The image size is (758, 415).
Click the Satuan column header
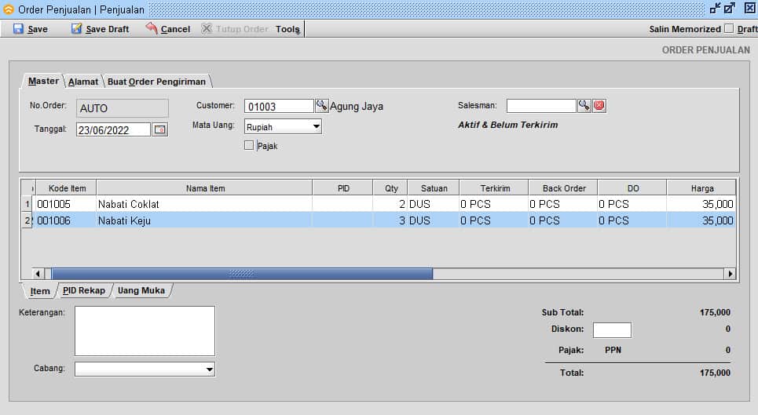point(434,187)
